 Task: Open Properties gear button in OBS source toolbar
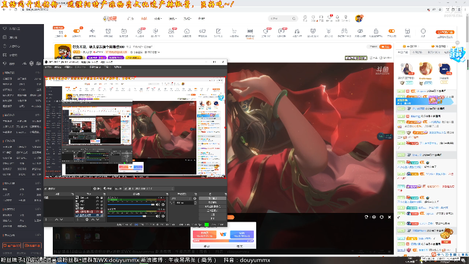tap(98, 188)
